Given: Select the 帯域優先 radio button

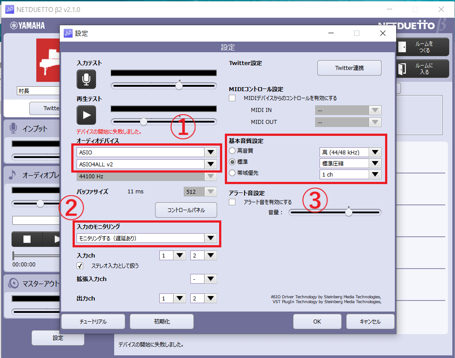Looking at the screenshot, I should click(x=232, y=173).
